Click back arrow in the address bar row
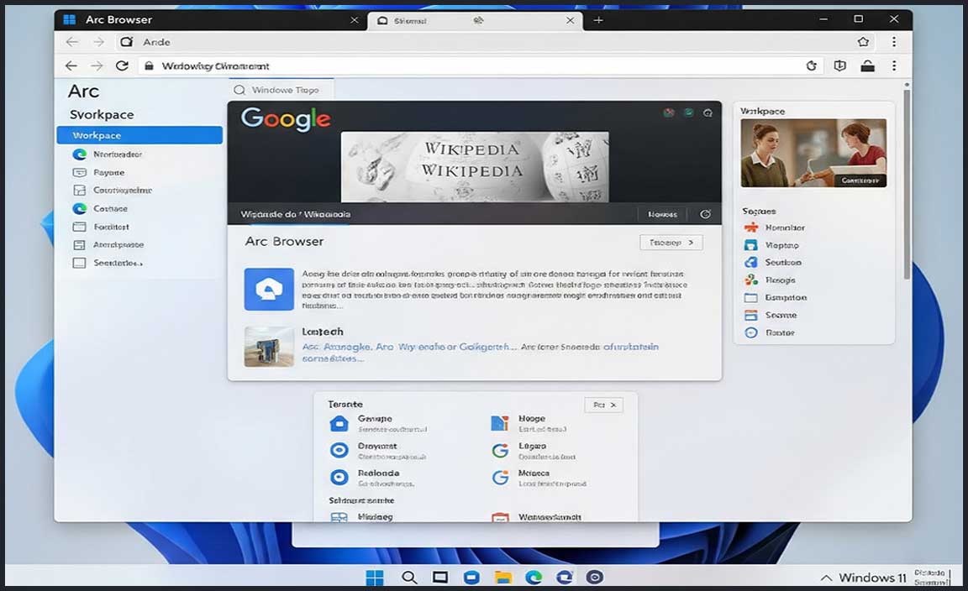 coord(71,66)
